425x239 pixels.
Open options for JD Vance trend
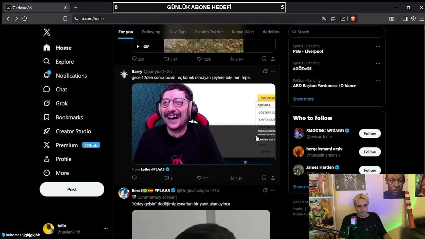pyautogui.click(x=378, y=81)
